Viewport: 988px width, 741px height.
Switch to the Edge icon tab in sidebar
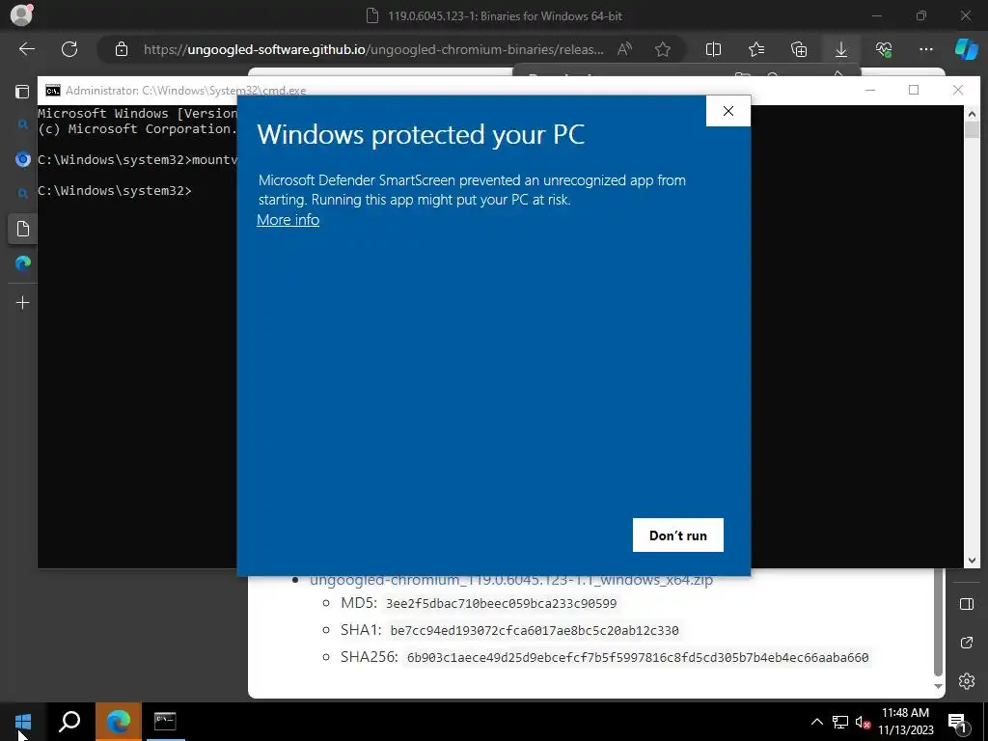click(x=23, y=263)
